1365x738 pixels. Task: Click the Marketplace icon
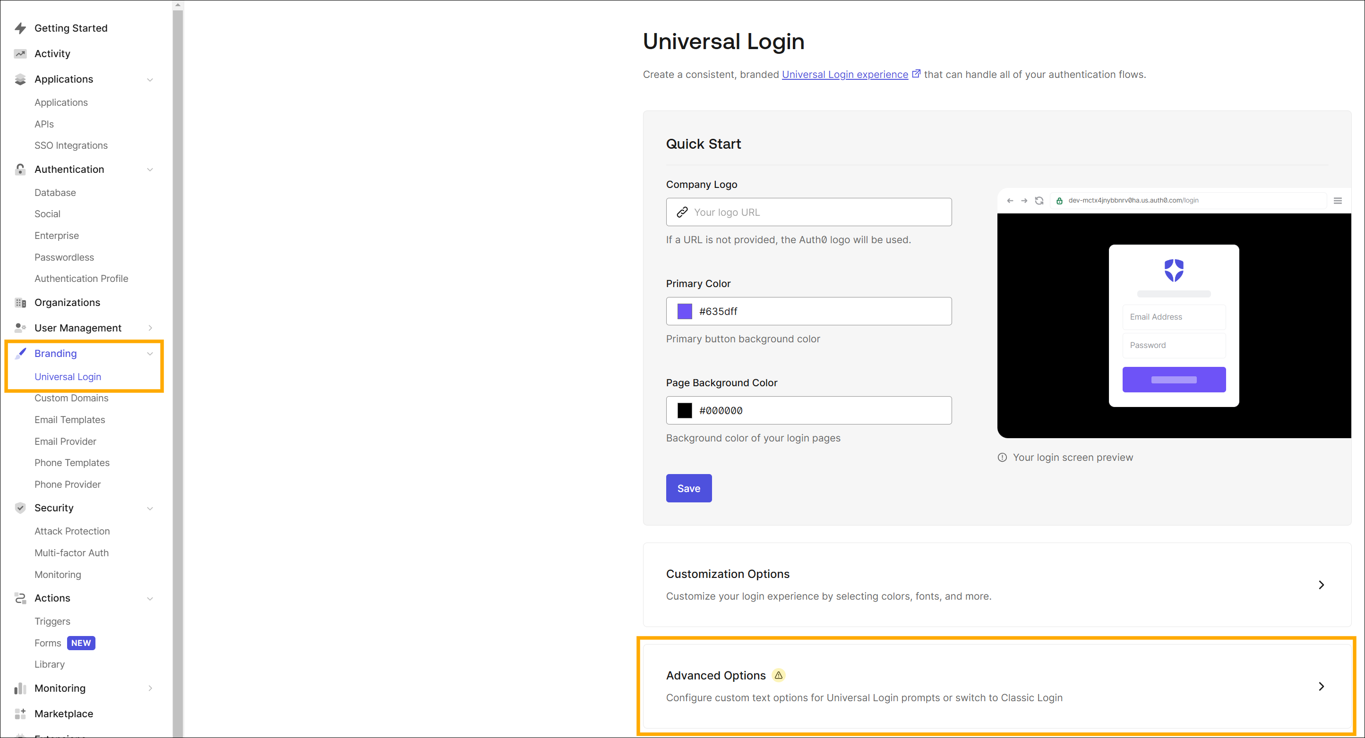pos(20,713)
